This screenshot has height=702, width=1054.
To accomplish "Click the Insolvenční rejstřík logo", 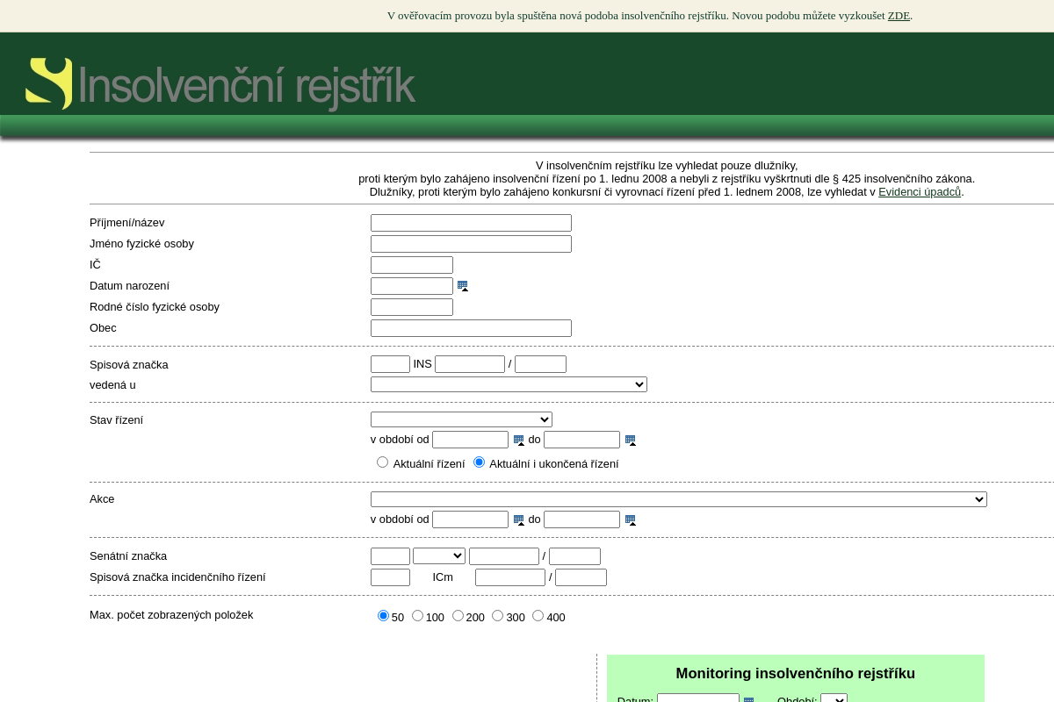I will pyautogui.click(x=220, y=84).
